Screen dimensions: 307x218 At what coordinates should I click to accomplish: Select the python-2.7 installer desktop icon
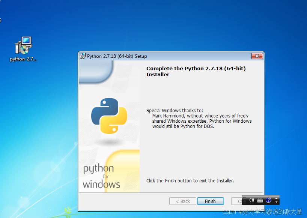click(x=23, y=49)
